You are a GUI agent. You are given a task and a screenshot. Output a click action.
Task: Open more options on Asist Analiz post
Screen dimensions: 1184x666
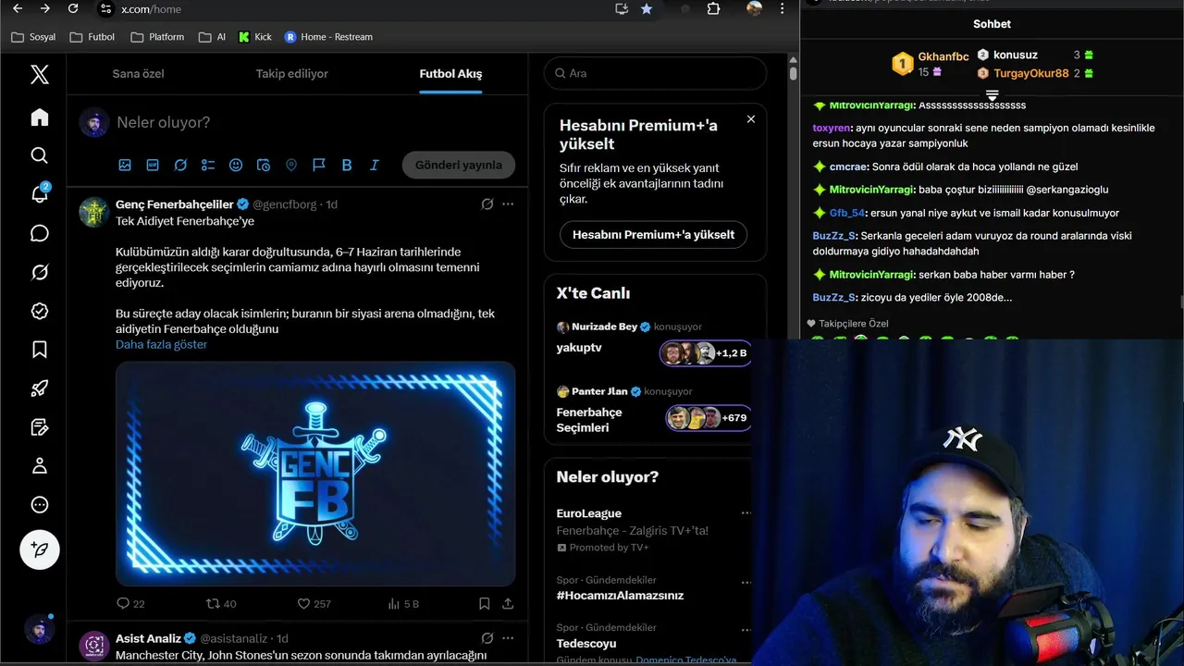click(x=508, y=638)
